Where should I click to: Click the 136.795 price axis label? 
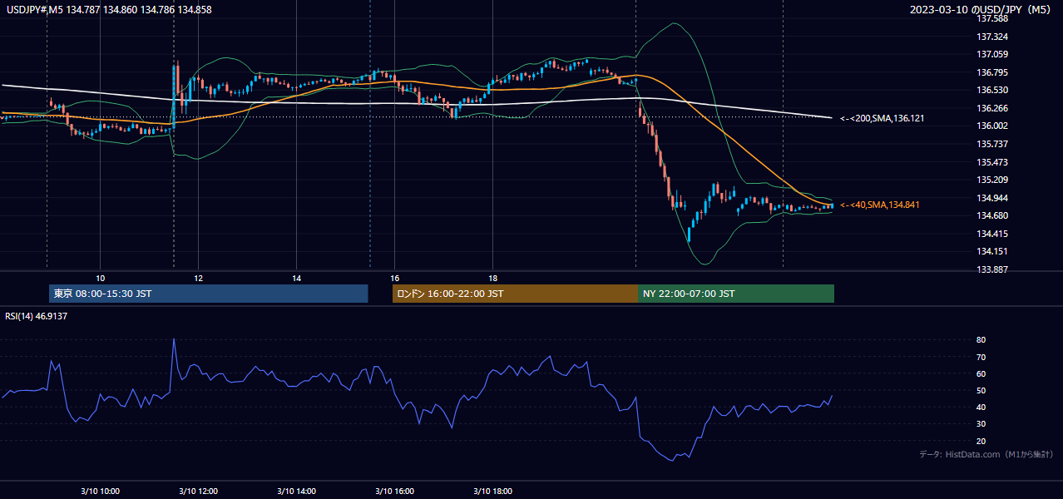click(x=993, y=72)
